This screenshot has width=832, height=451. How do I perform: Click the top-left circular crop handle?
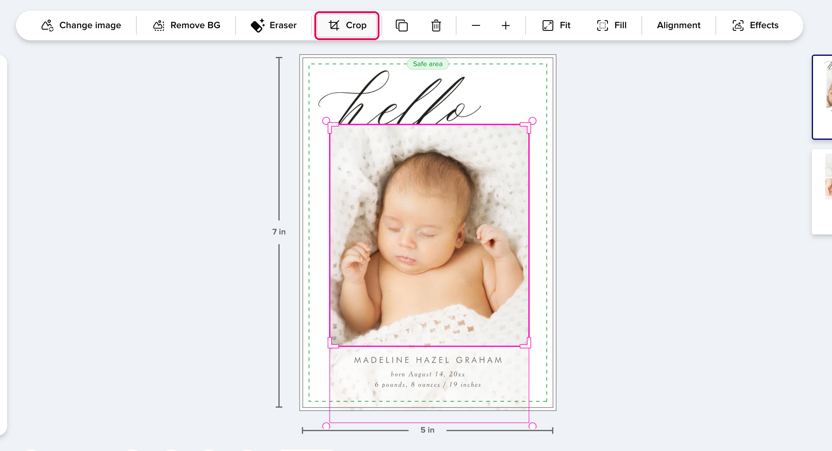click(x=326, y=121)
